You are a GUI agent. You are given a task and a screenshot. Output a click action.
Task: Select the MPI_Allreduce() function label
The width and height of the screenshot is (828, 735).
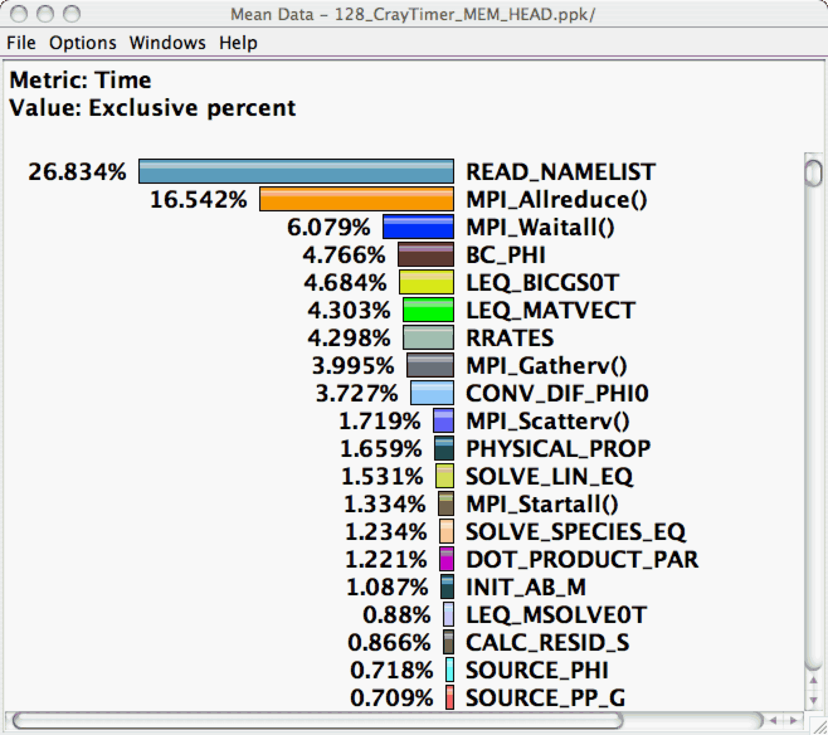(557, 199)
